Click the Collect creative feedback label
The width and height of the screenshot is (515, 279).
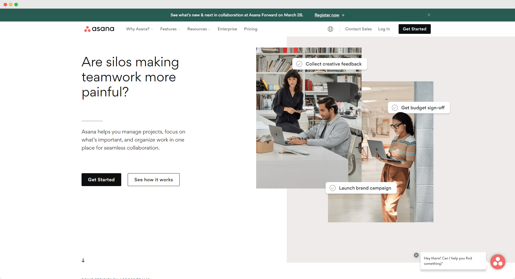point(334,64)
